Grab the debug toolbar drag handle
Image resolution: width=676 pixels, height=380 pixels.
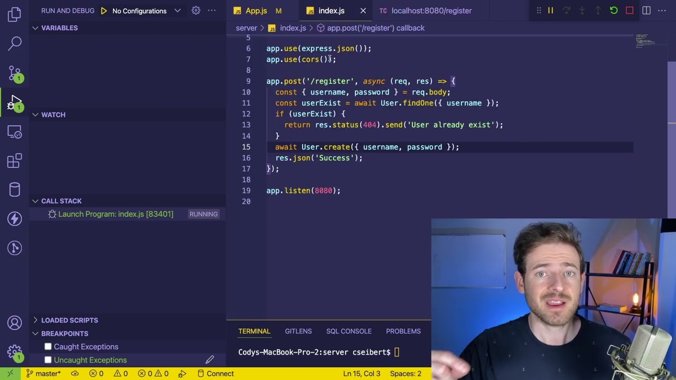tap(539, 11)
